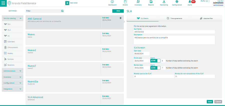Screen dimensions: 225x106
Task: Click the Alerts bell icon
Action: click(190, 2)
